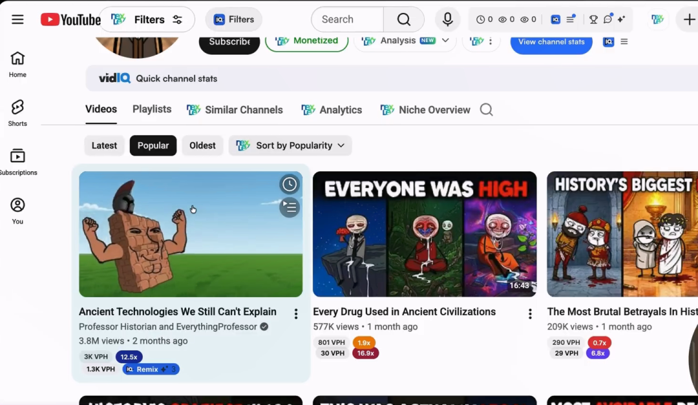The image size is (698, 405).
Task: Toggle the Popular sort chip
Action: [x=153, y=145]
